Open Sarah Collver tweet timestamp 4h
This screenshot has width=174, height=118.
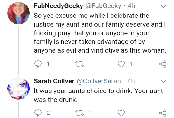coord(131,81)
